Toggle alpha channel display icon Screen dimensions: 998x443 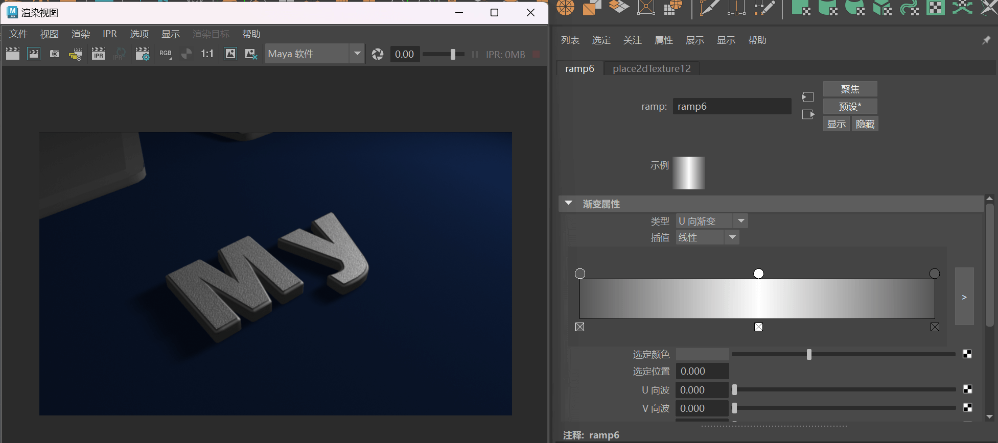tap(187, 54)
